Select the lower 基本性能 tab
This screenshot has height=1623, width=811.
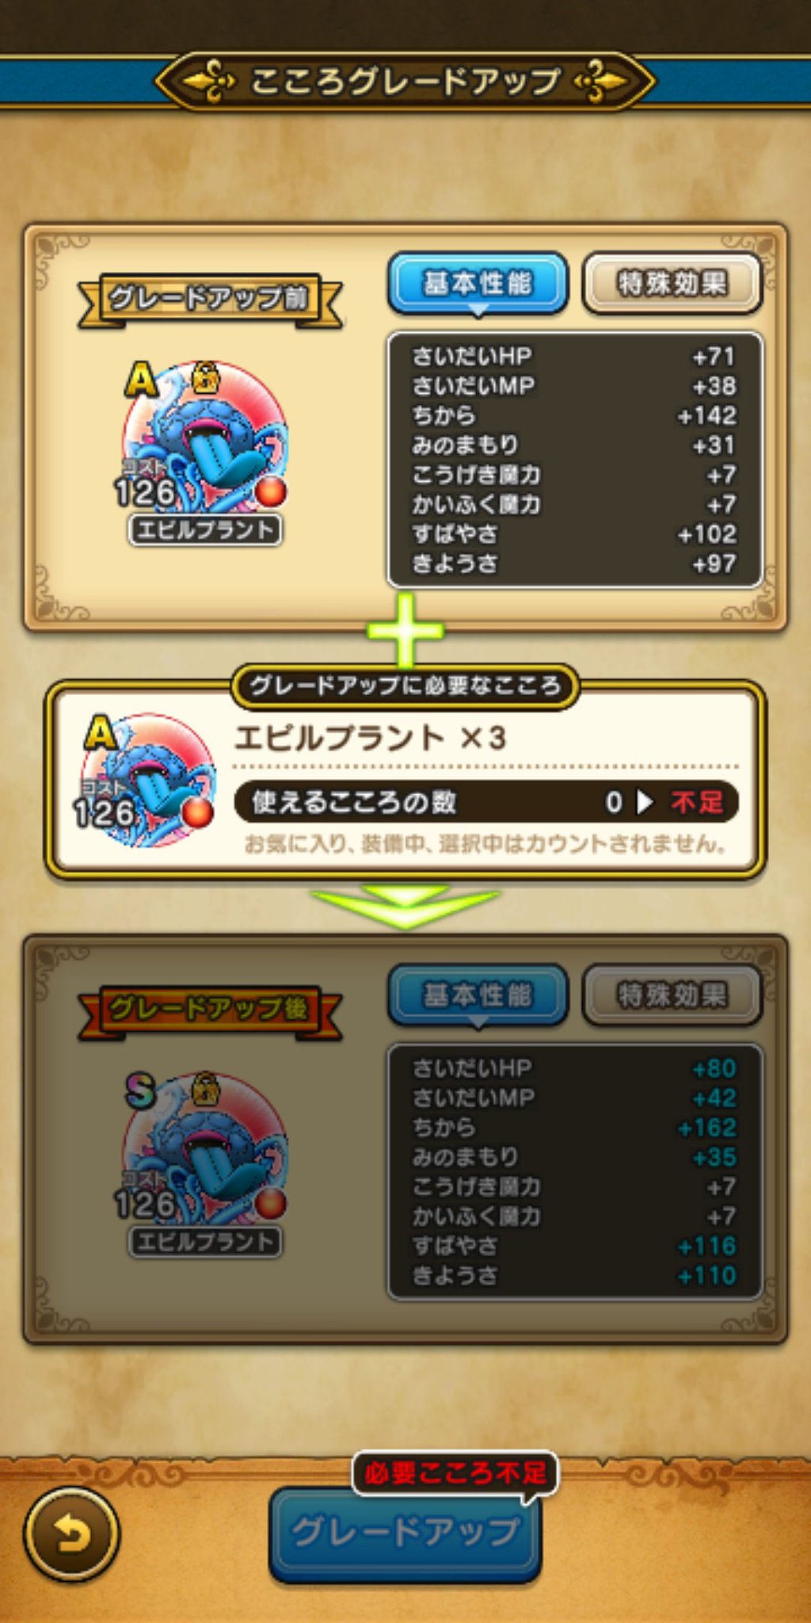point(478,995)
